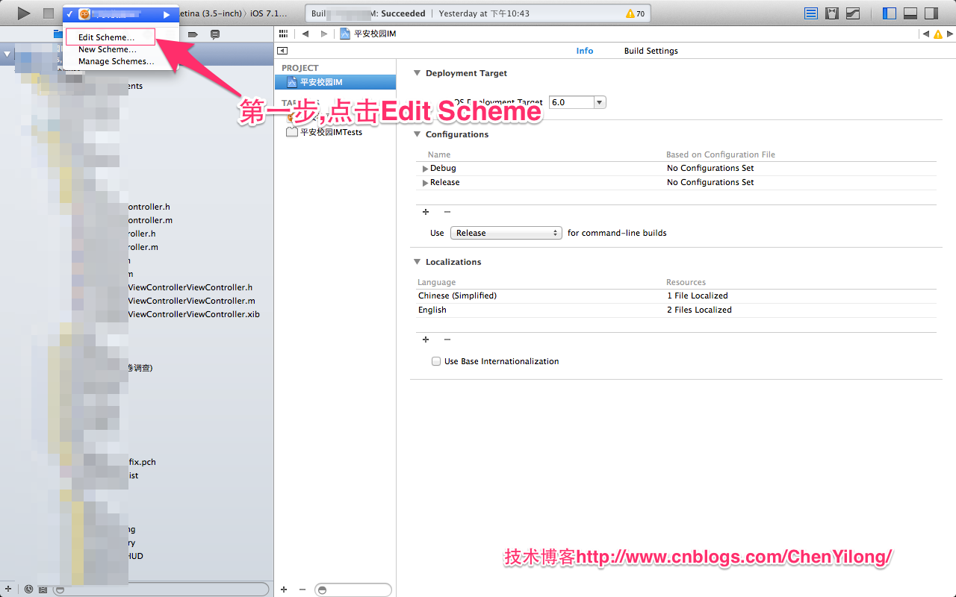Select the ViewControllerViewController.m file
The width and height of the screenshot is (956, 597).
pos(191,301)
